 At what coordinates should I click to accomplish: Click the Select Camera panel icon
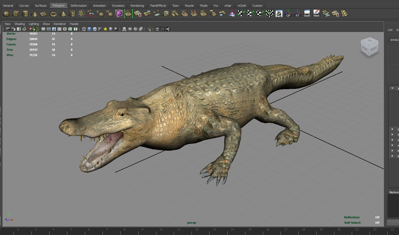coord(8,29)
